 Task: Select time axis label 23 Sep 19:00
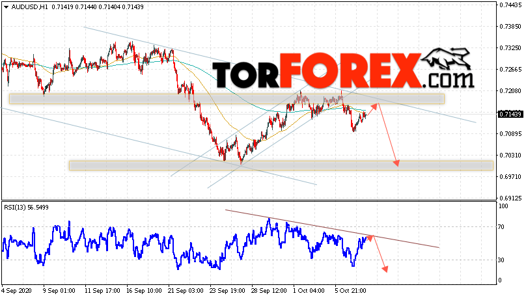coord(227,291)
